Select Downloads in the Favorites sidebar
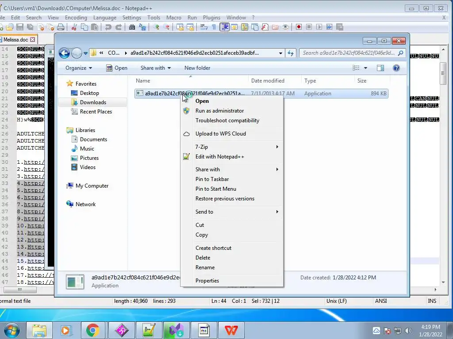Viewport: 453px width, 339px height. pos(93,102)
